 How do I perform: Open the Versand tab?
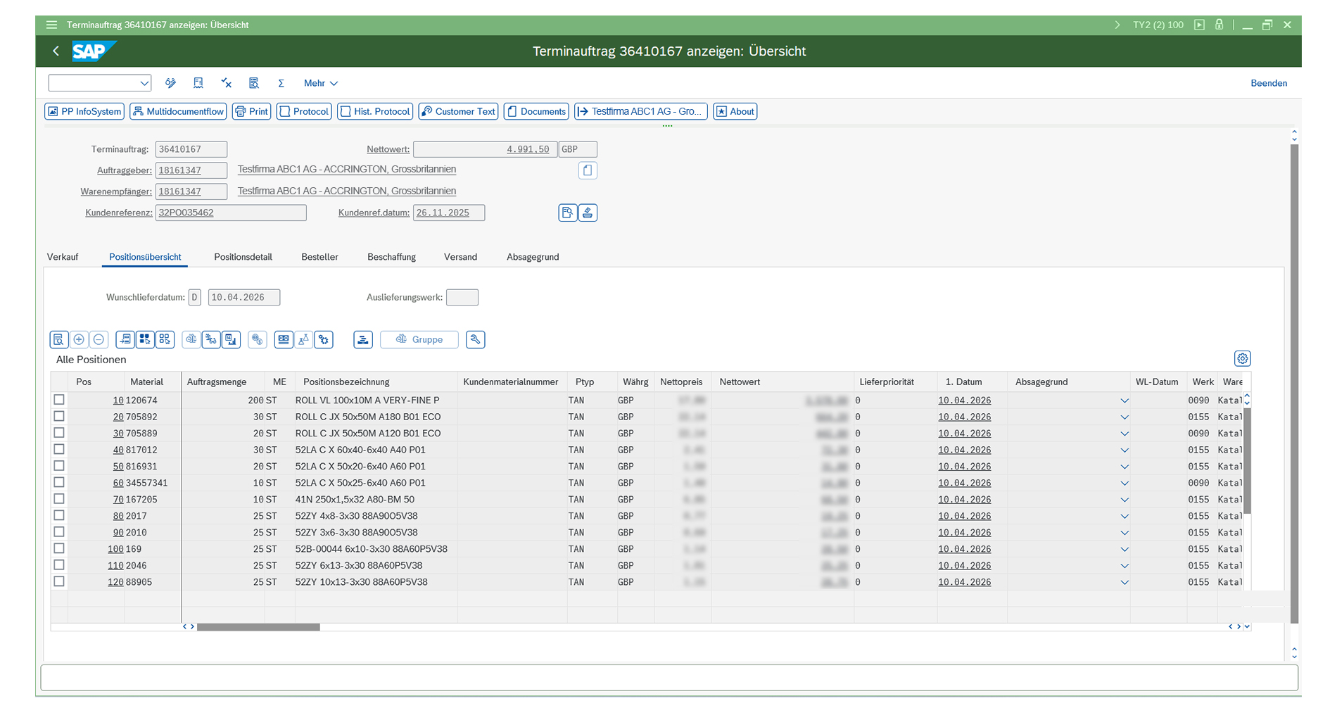coord(461,257)
